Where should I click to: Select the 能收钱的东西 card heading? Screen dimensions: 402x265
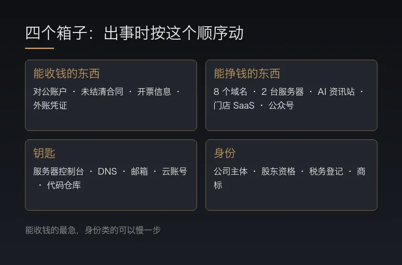click(67, 73)
